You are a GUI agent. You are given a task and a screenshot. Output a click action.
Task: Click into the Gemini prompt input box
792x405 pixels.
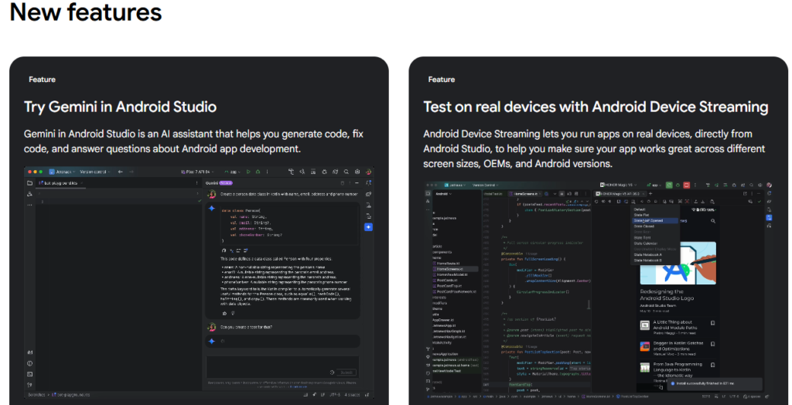[x=282, y=366]
